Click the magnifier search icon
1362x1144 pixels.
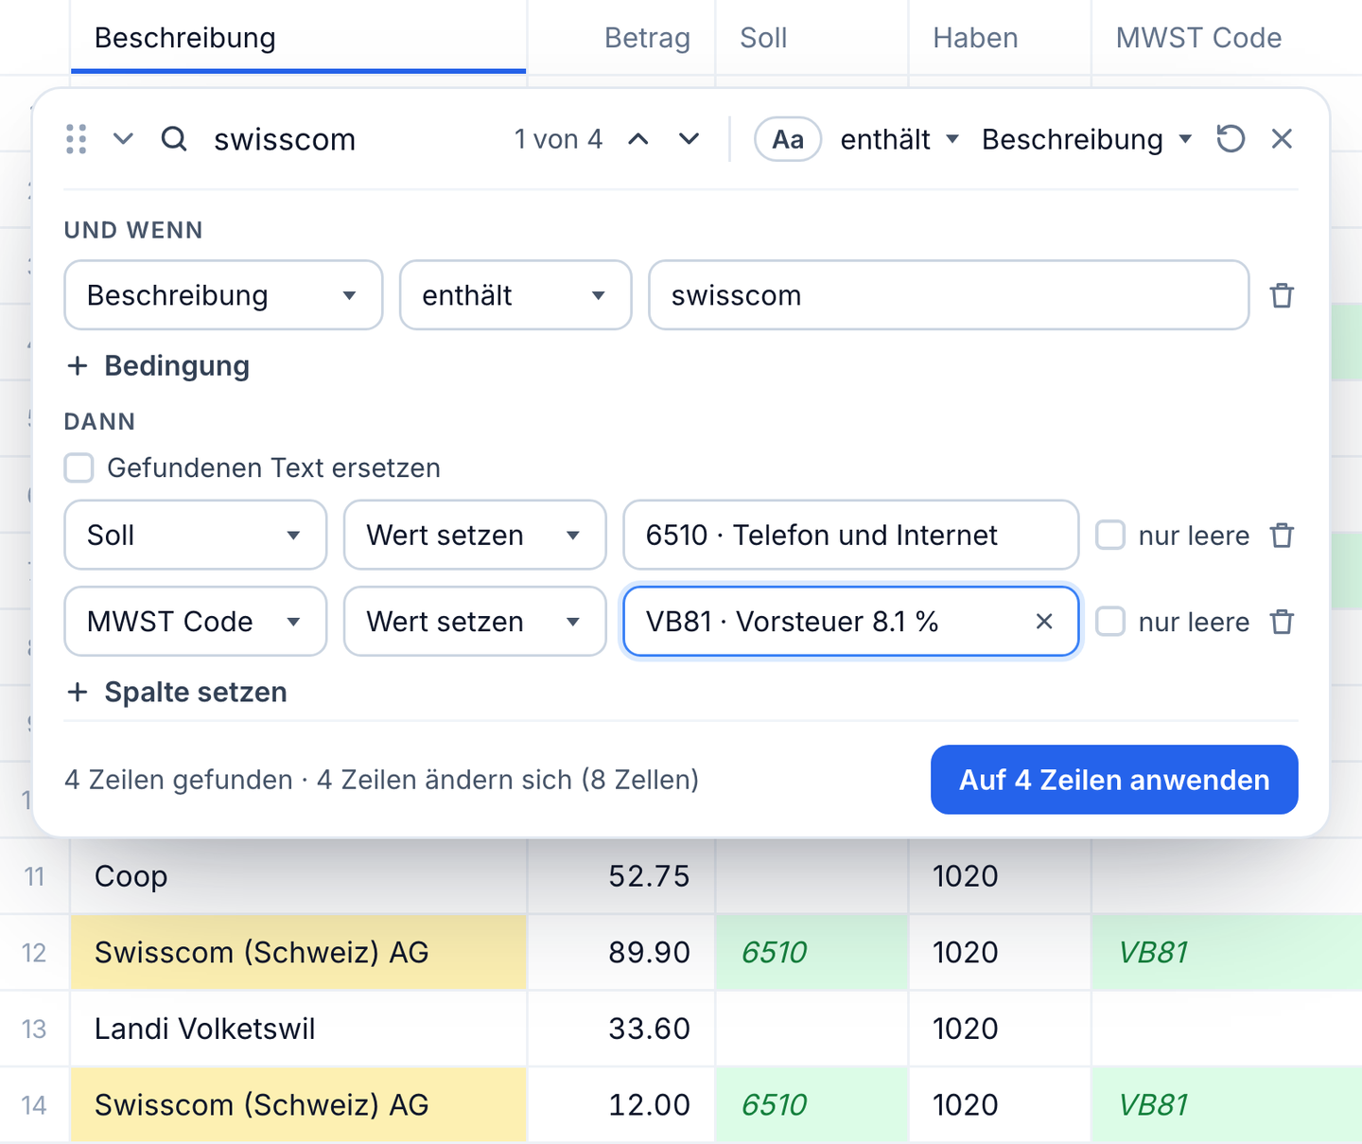pyautogui.click(x=174, y=139)
